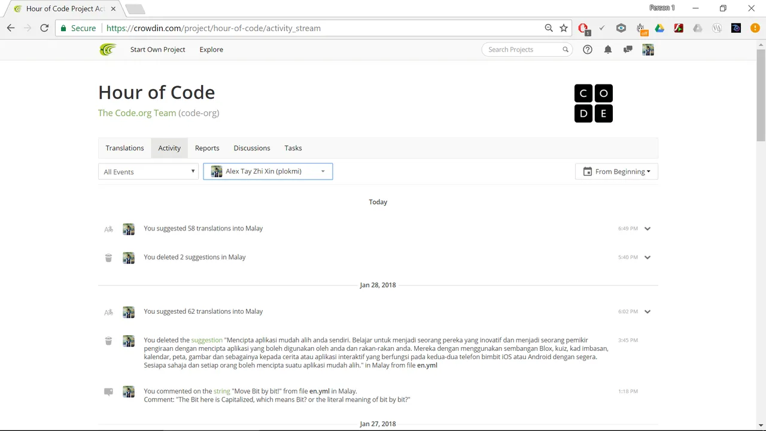Viewport: 766px width, 431px height.
Task: Click the 1:18 PM timestamp
Action: [x=628, y=391]
